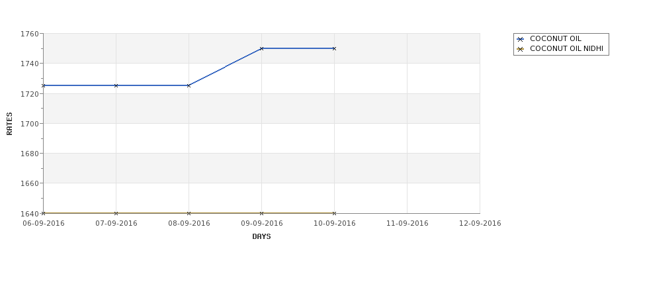Click the 12-09-2016 date axis label

[x=480, y=223]
